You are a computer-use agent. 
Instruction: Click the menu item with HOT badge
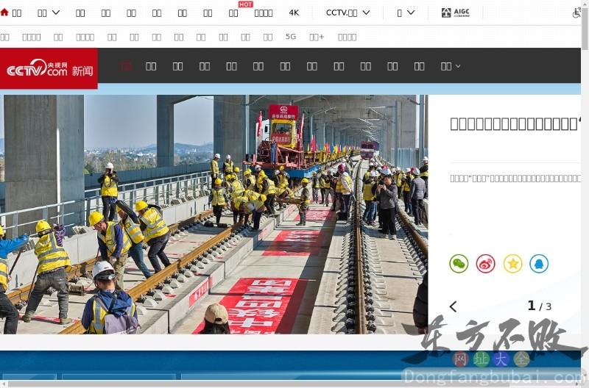pyautogui.click(x=233, y=12)
